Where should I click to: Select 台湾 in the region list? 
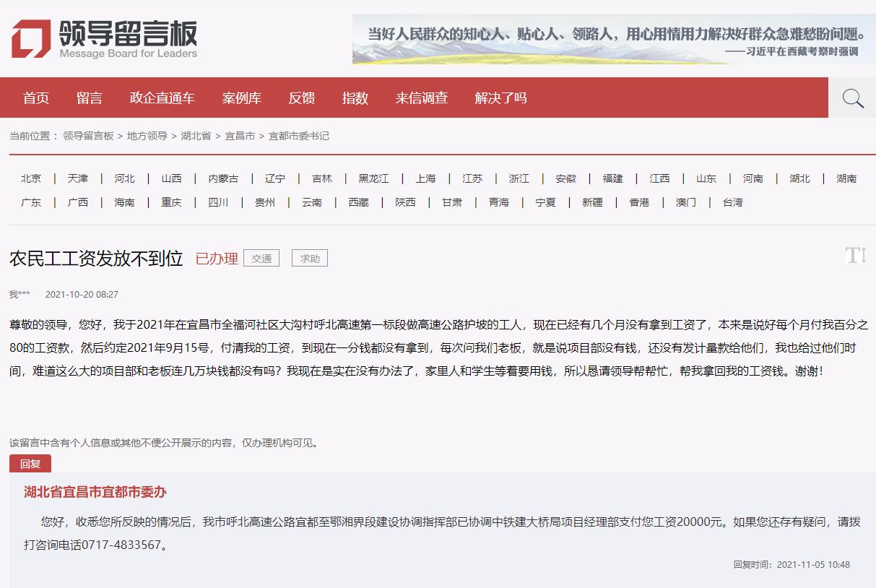(x=732, y=202)
